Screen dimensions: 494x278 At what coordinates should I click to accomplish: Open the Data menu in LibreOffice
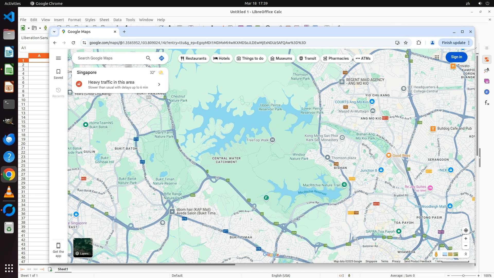pyautogui.click(x=117, y=20)
